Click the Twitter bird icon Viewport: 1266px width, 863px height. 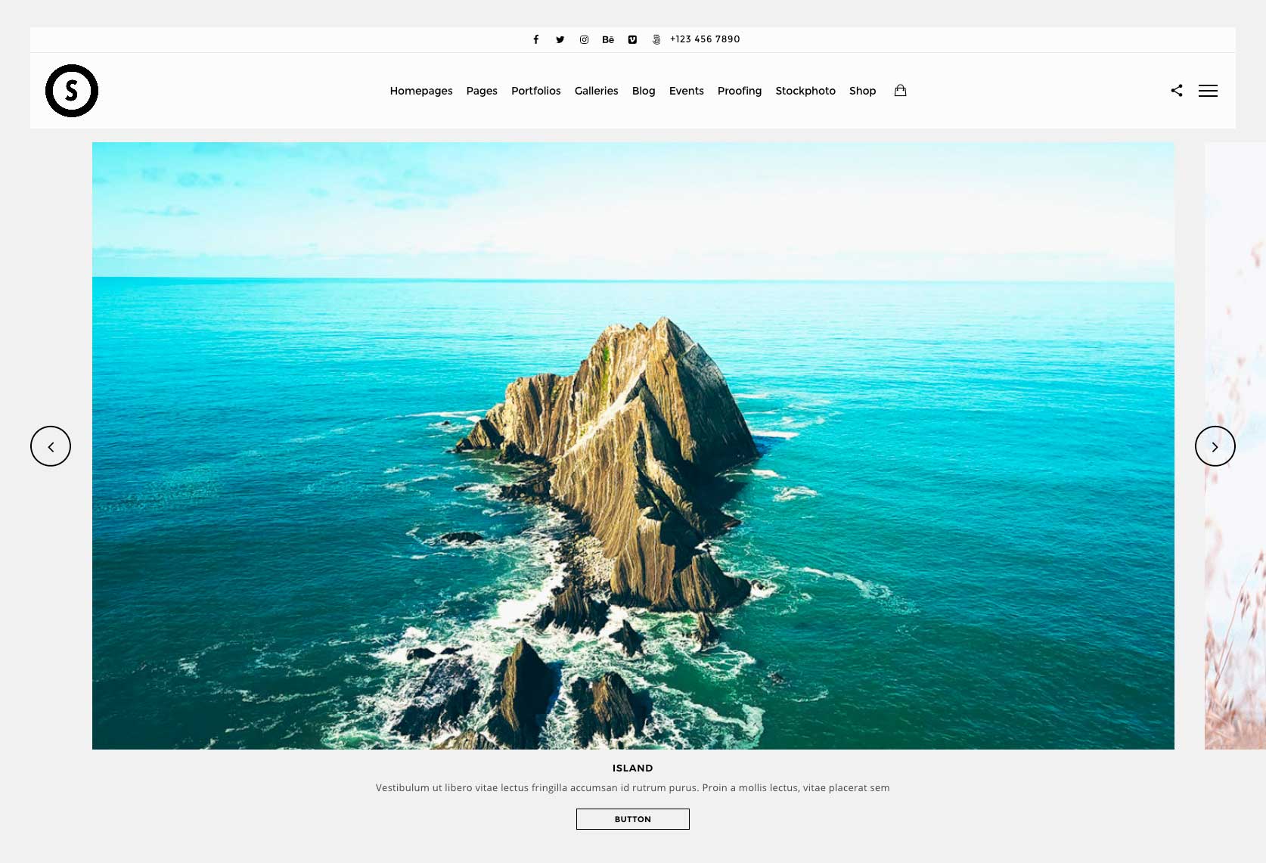[x=560, y=39]
